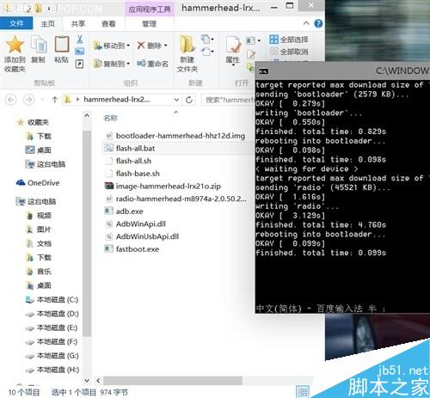The height and width of the screenshot is (398, 430).
Task: Click the copy path icon
Action: [79, 52]
